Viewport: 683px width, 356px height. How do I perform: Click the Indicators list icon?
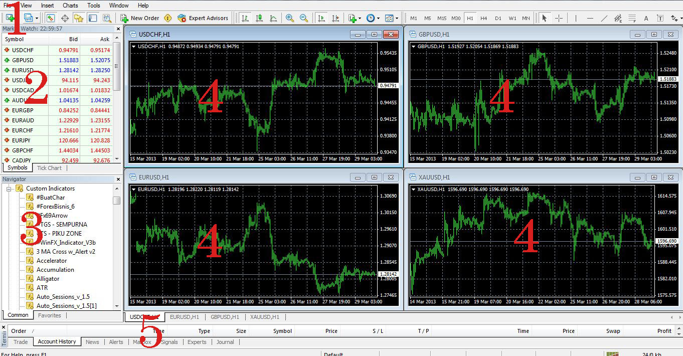coord(352,18)
